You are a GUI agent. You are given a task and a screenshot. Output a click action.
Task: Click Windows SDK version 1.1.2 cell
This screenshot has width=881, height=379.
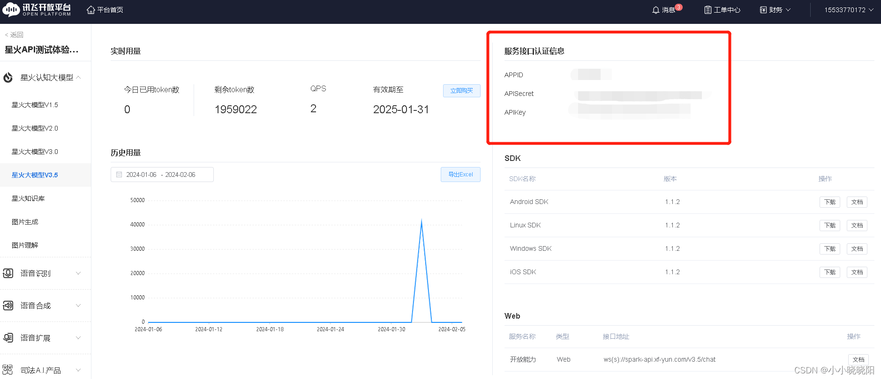672,248
